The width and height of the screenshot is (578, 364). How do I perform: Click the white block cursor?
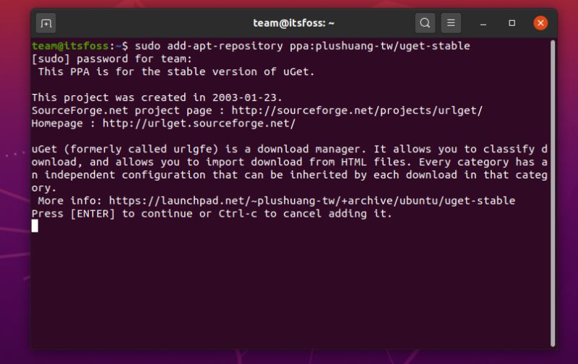[x=35, y=226]
